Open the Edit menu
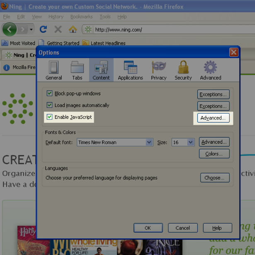 click(x=21, y=17)
